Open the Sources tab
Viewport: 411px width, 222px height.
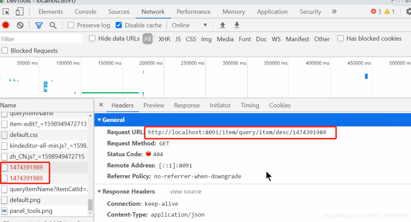119,12
